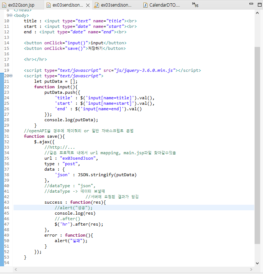Click the '<hr></hr>' tag on line 17
Screen dimensions: 263x274
(x=35, y=59)
